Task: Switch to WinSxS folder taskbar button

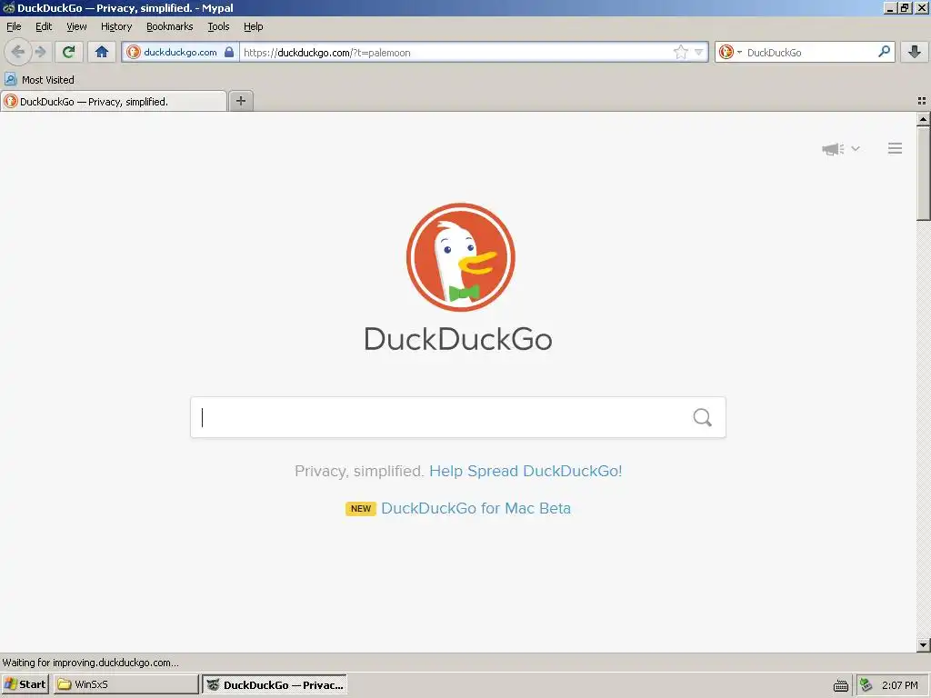Action: tap(125, 684)
